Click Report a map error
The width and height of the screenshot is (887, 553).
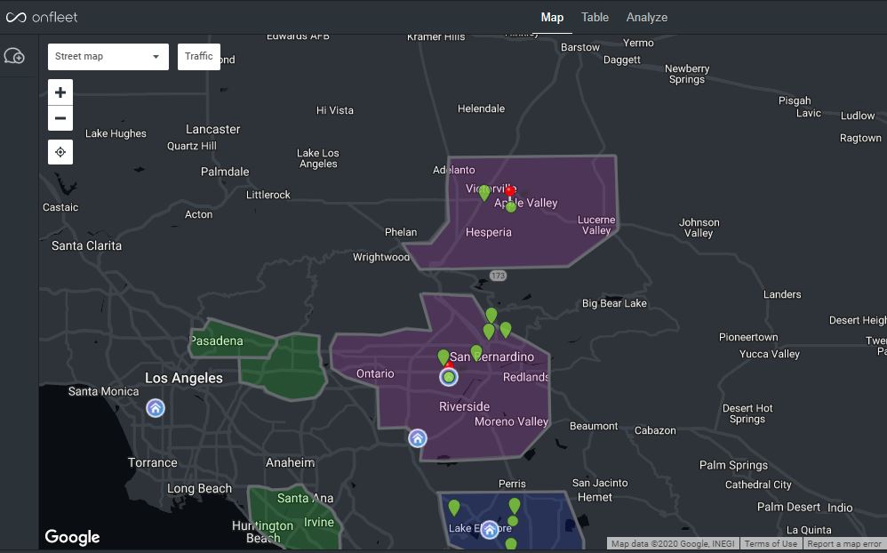point(844,544)
